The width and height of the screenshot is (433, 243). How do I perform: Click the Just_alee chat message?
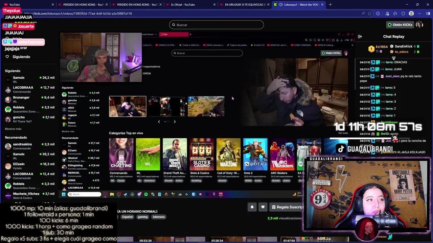391,78
